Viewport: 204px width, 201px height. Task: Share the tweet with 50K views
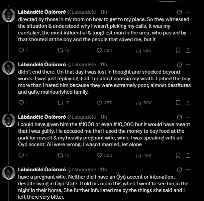pyautogui.click(x=188, y=103)
